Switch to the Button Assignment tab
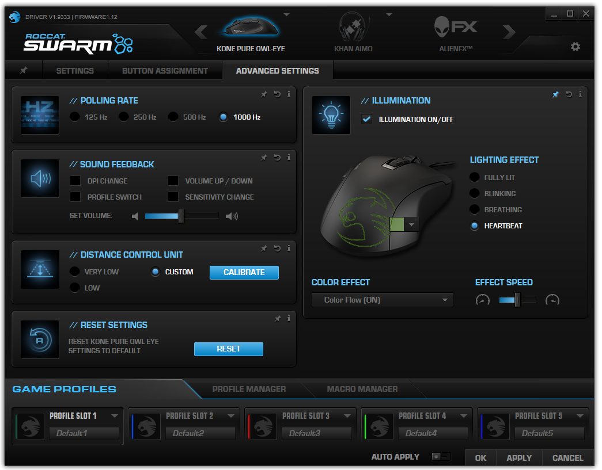Viewport: 602px width, 470px height. coord(165,71)
